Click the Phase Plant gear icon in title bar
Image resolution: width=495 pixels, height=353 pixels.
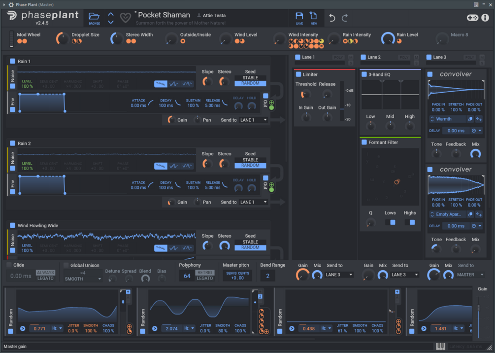(x=11, y=4)
